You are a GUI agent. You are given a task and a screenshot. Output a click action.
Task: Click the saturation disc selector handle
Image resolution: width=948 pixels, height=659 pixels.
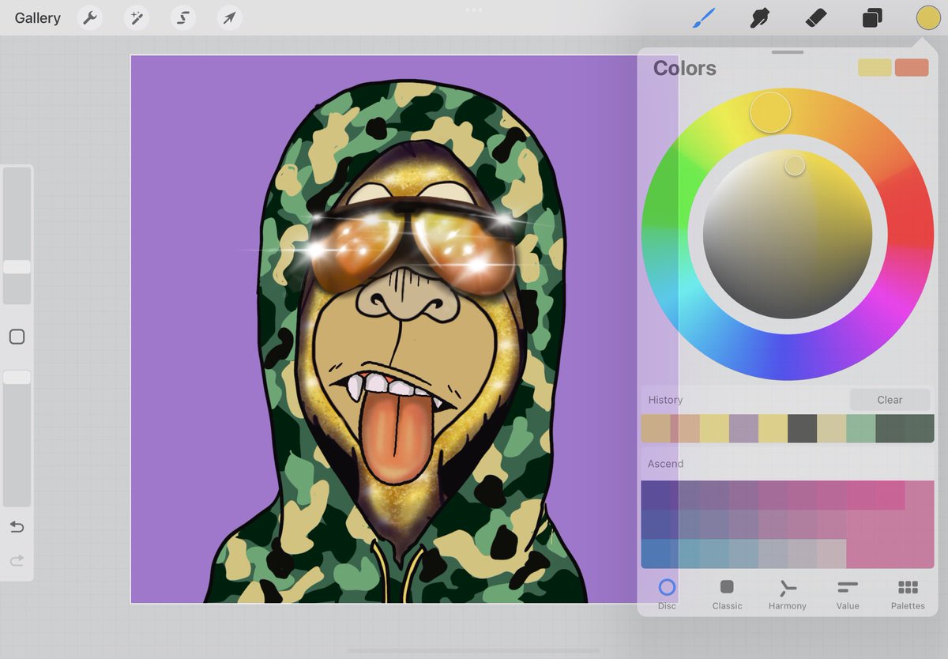(795, 165)
